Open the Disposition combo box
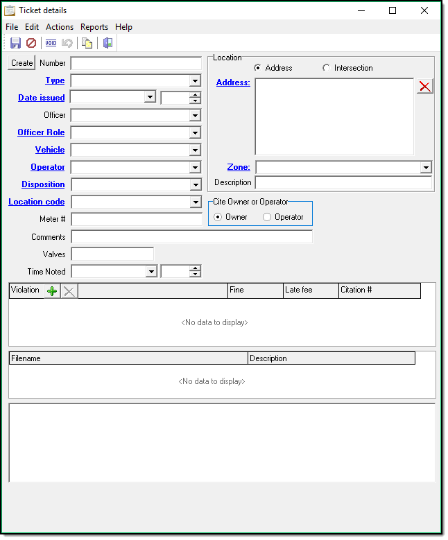 tap(195, 185)
